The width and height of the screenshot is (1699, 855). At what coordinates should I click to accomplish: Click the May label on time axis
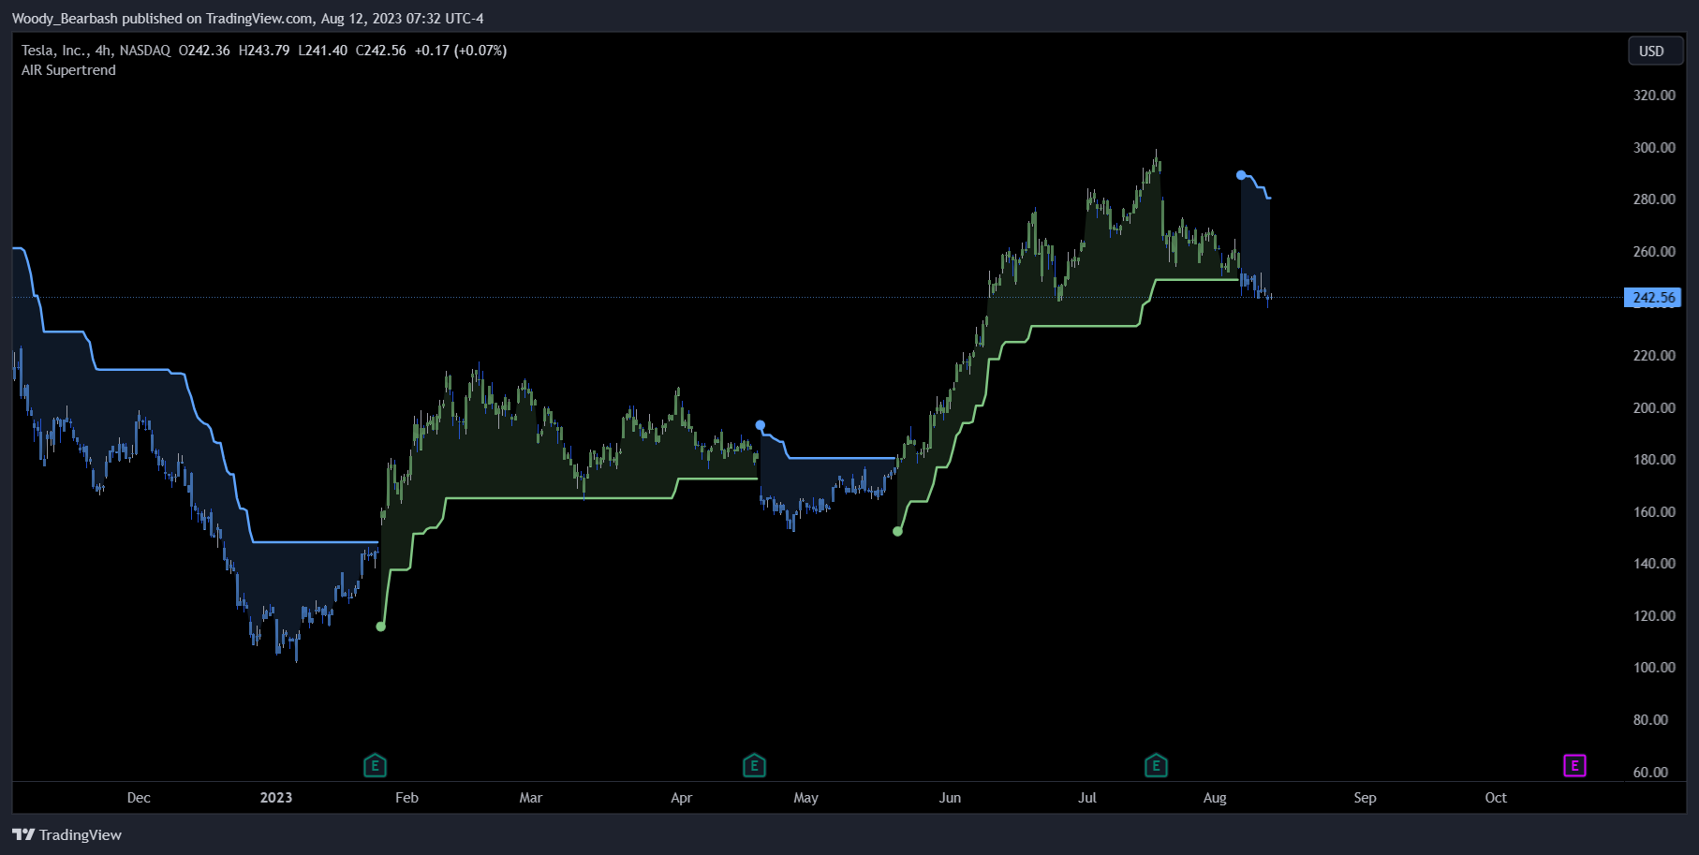[x=805, y=798]
